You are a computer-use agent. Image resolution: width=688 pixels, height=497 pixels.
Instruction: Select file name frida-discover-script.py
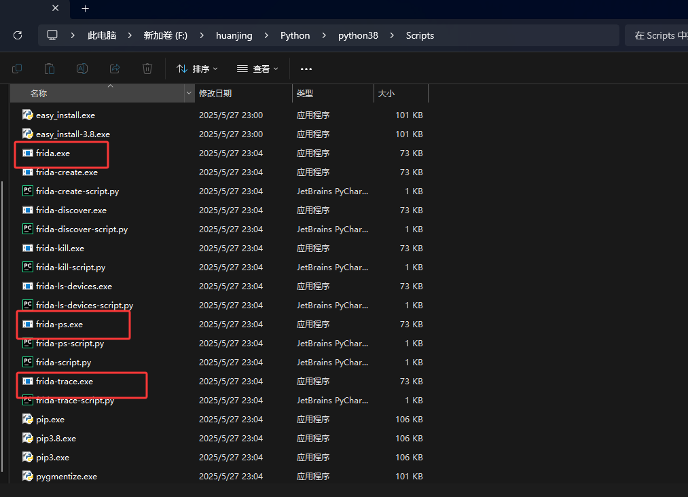pos(82,229)
